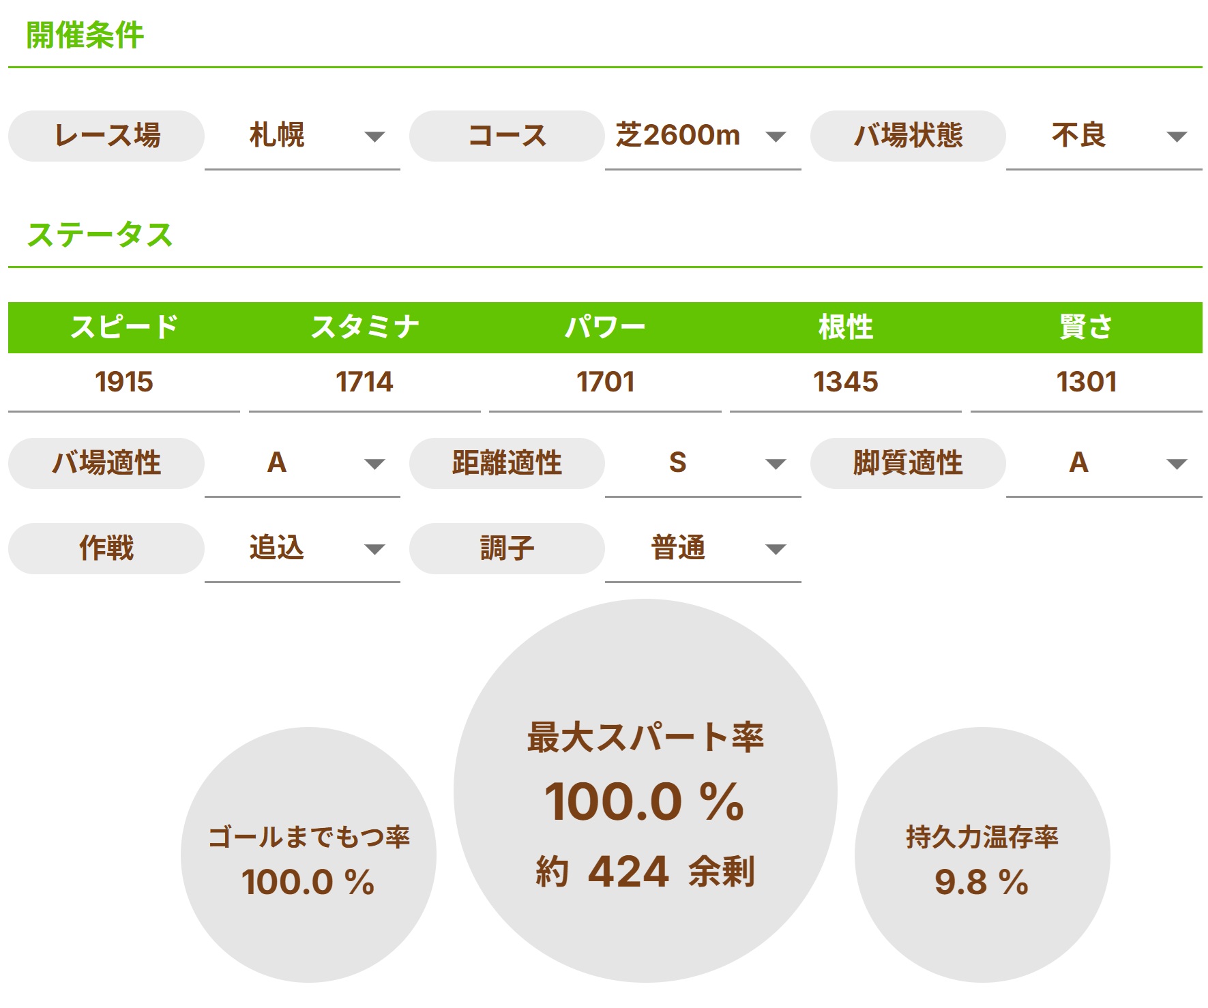The height and width of the screenshot is (1008, 1208).
Task: Open the 作戦 dropdown showing 追込
Action: pyautogui.click(x=301, y=549)
